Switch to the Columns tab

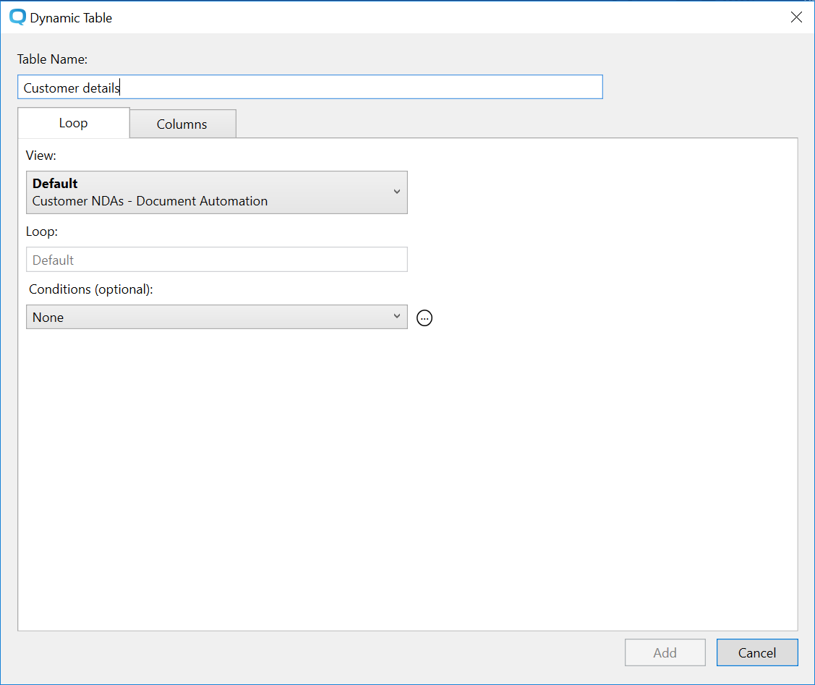tap(182, 124)
